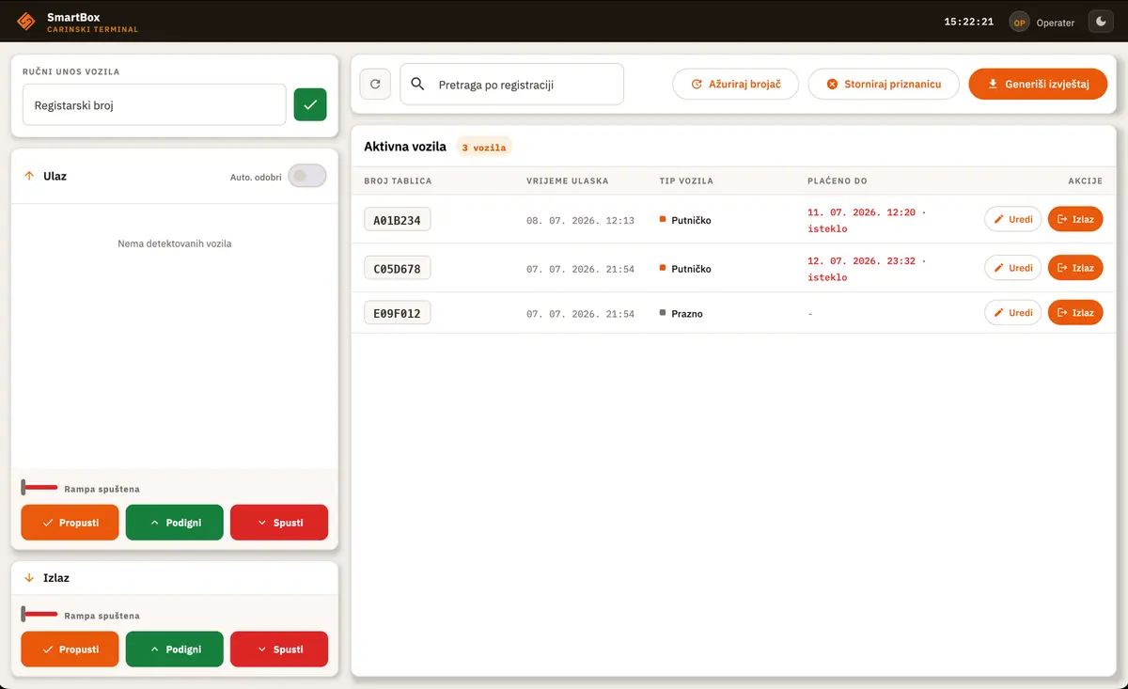Lower exit ramp with Spusti
This screenshot has height=689, width=1128.
pos(279,650)
